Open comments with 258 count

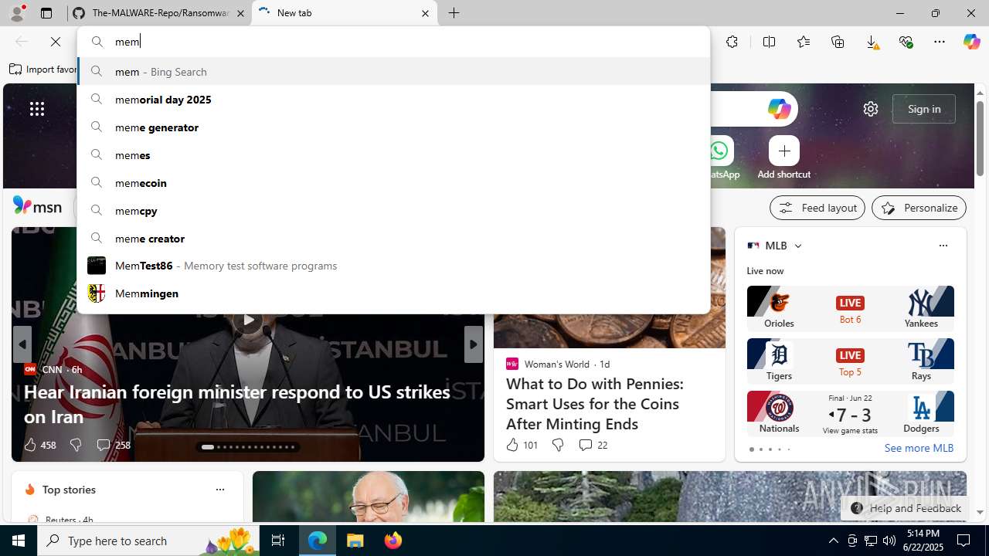point(113,445)
